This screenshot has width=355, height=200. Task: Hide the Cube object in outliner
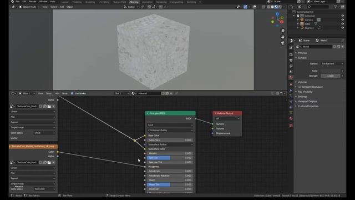342,24
